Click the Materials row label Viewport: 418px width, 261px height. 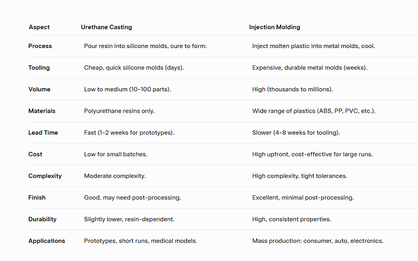point(42,111)
